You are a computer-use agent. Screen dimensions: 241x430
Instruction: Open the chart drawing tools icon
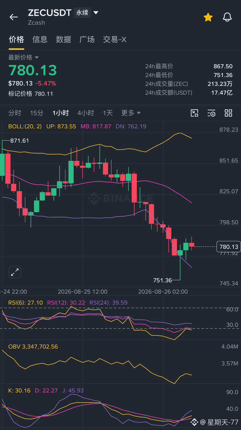click(194, 113)
